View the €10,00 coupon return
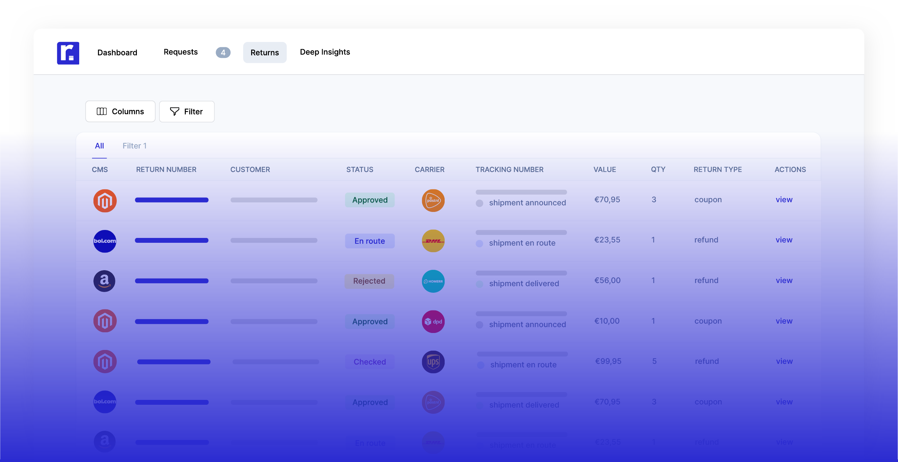Screen dimensions: 898x462 click(784, 321)
